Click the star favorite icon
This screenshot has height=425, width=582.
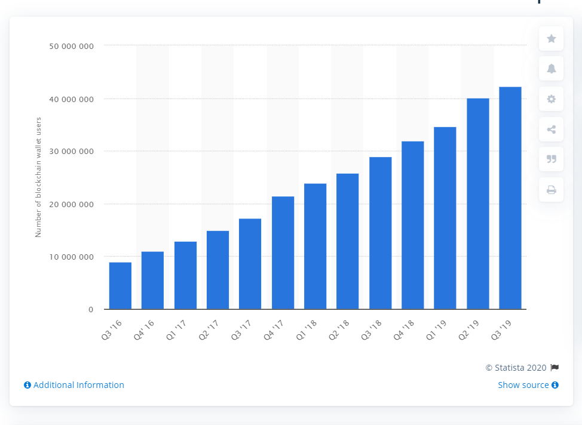click(x=551, y=39)
